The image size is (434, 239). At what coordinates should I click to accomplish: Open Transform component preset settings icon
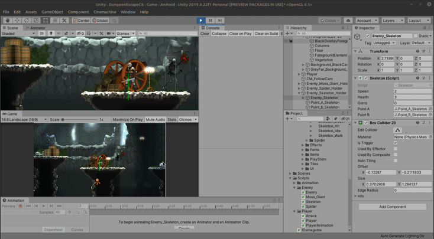coord(424,51)
